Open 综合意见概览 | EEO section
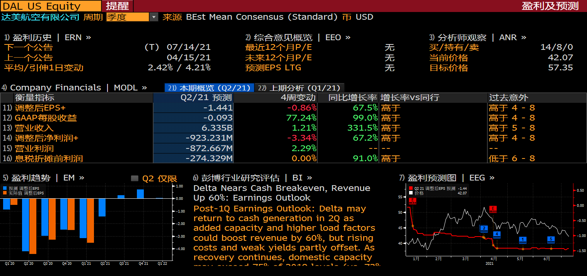 (298, 37)
